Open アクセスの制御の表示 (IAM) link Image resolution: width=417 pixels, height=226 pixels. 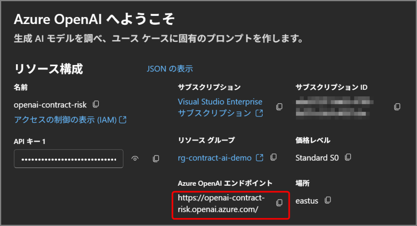[x=66, y=120]
